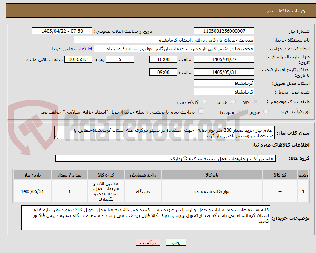316x253 pixels.
Task: Click label شرح کلی نیاز
Action: (293, 133)
